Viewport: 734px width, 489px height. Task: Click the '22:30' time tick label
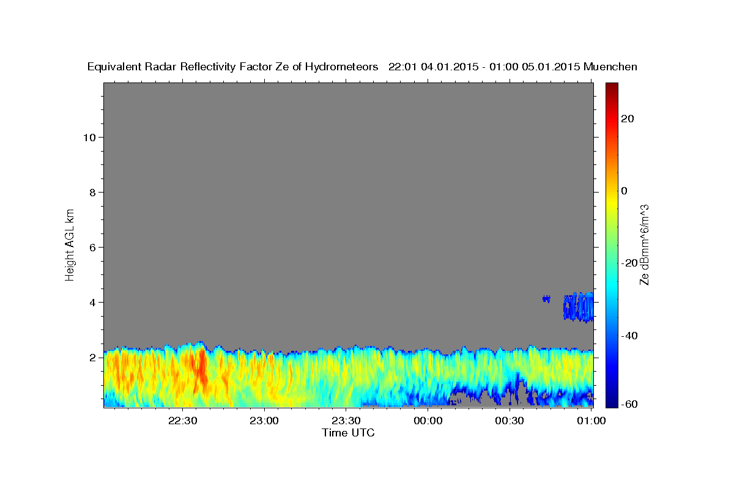point(183,421)
